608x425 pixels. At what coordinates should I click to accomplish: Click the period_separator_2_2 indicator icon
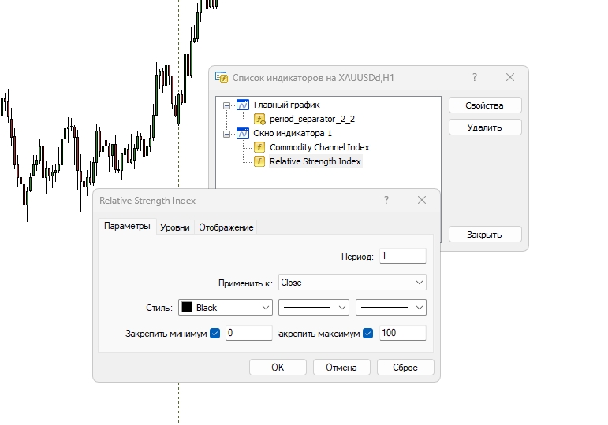259,119
